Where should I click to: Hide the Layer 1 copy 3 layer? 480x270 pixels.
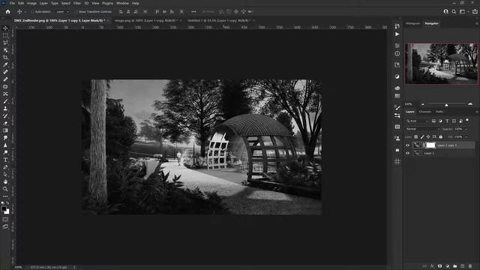(408, 145)
